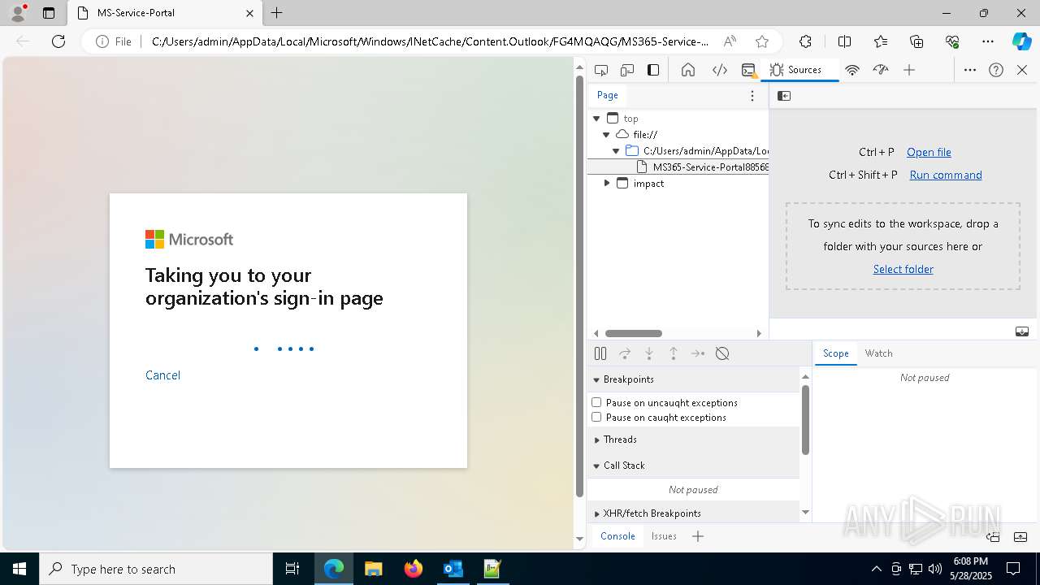Expand the Quick View drawer

pyautogui.click(x=1021, y=536)
